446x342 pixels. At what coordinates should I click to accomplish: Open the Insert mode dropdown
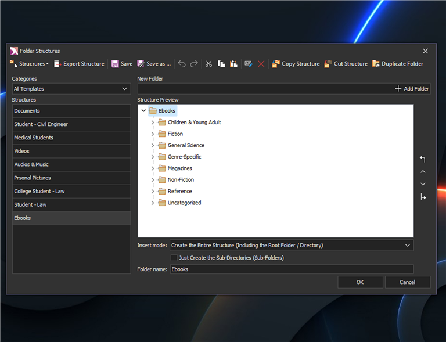pos(292,246)
